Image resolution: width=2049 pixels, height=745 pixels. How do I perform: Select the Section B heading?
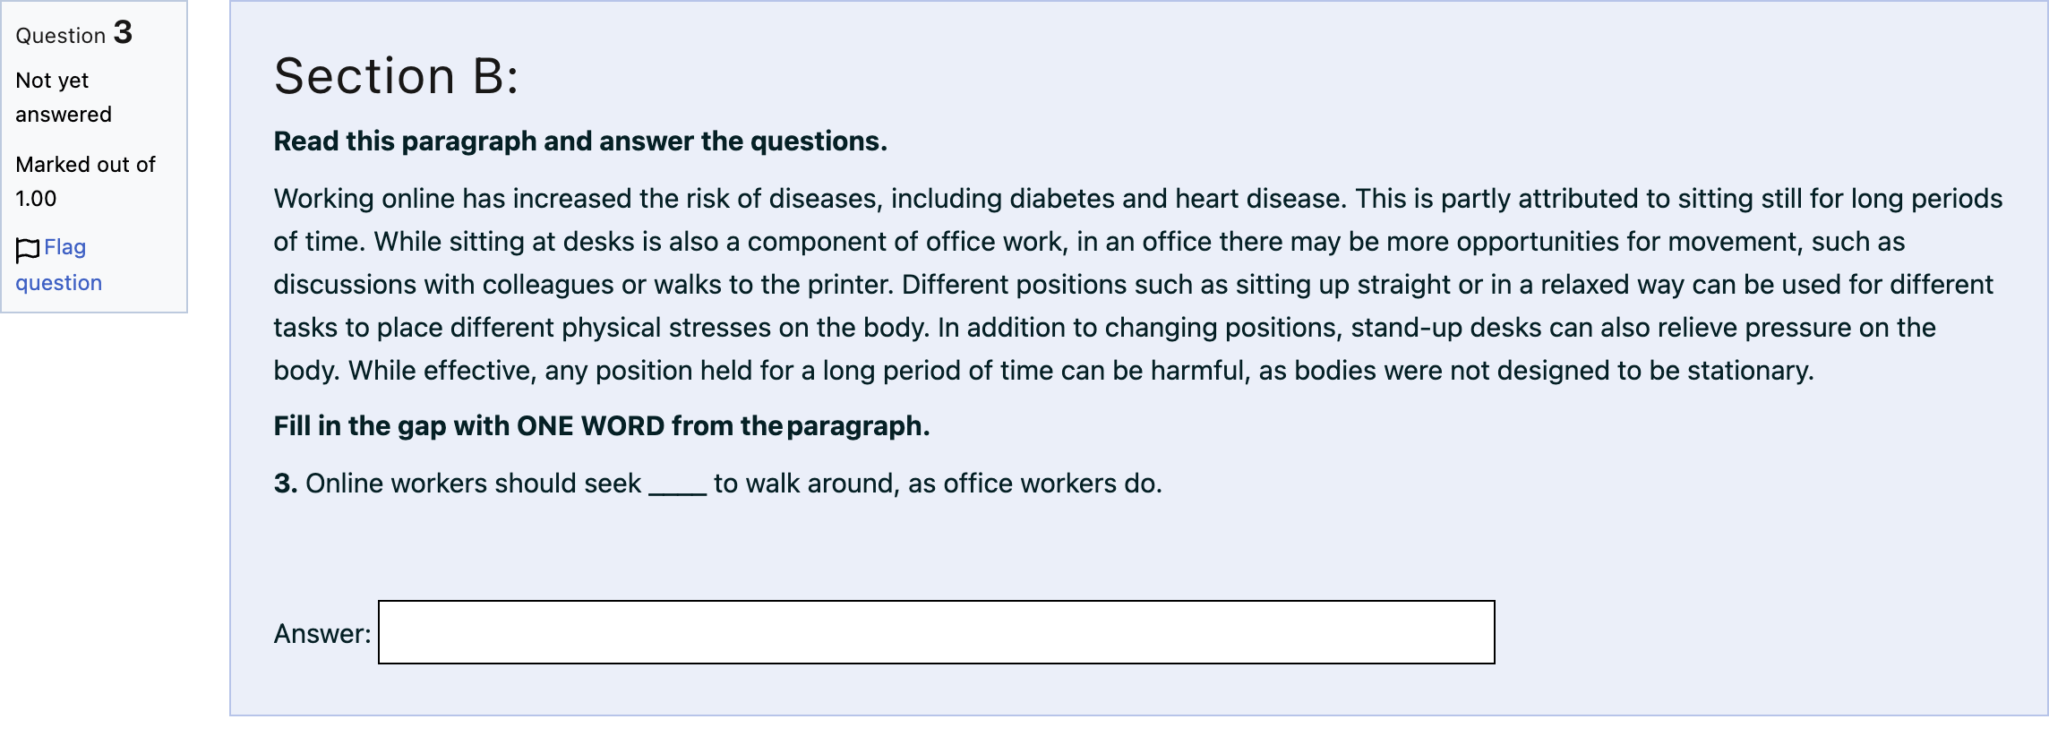click(396, 76)
